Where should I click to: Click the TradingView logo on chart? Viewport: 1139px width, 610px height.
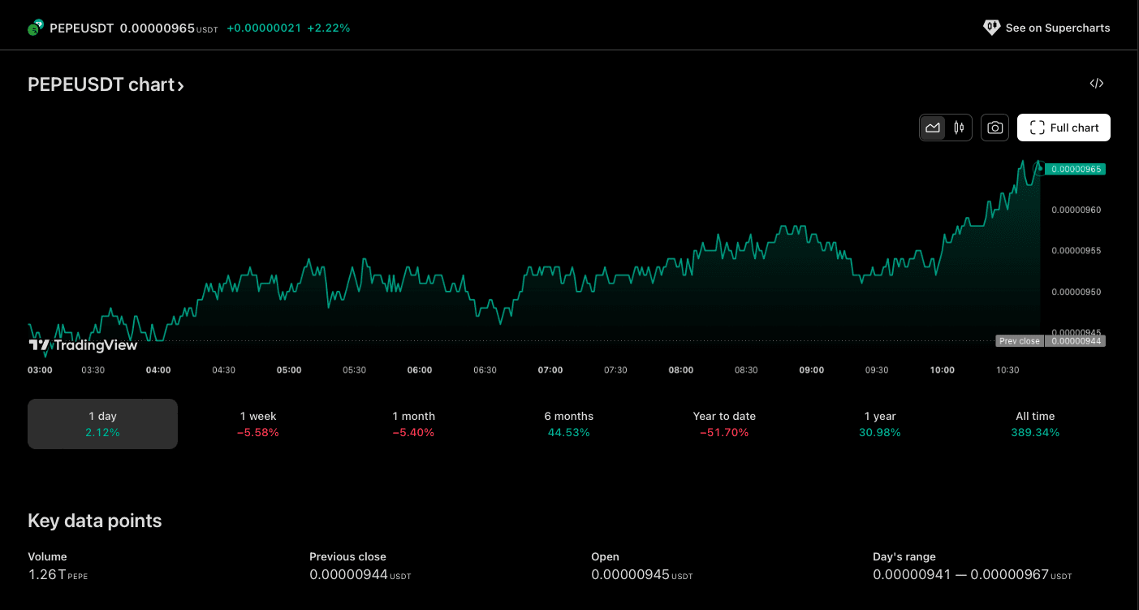coord(83,345)
